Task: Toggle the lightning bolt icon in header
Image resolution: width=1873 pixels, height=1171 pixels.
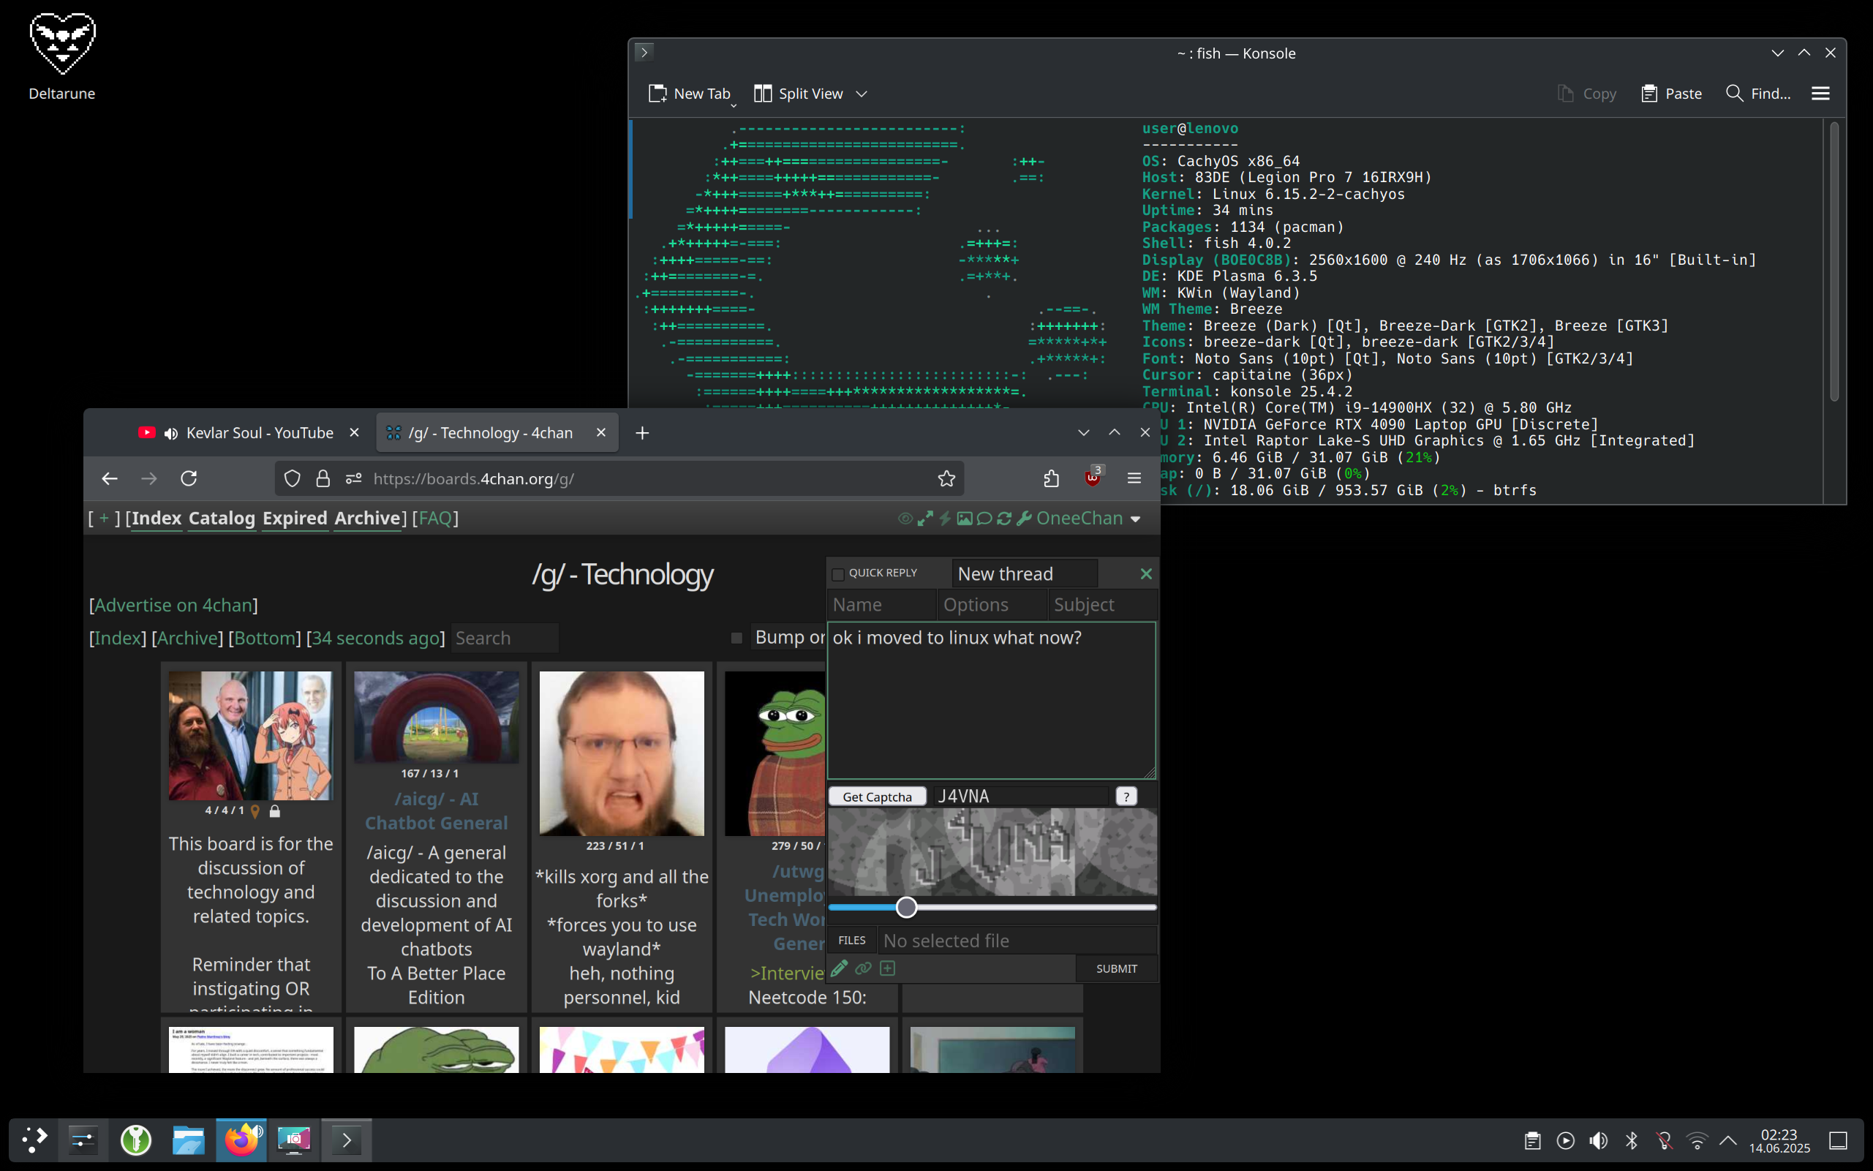Action: click(x=945, y=519)
